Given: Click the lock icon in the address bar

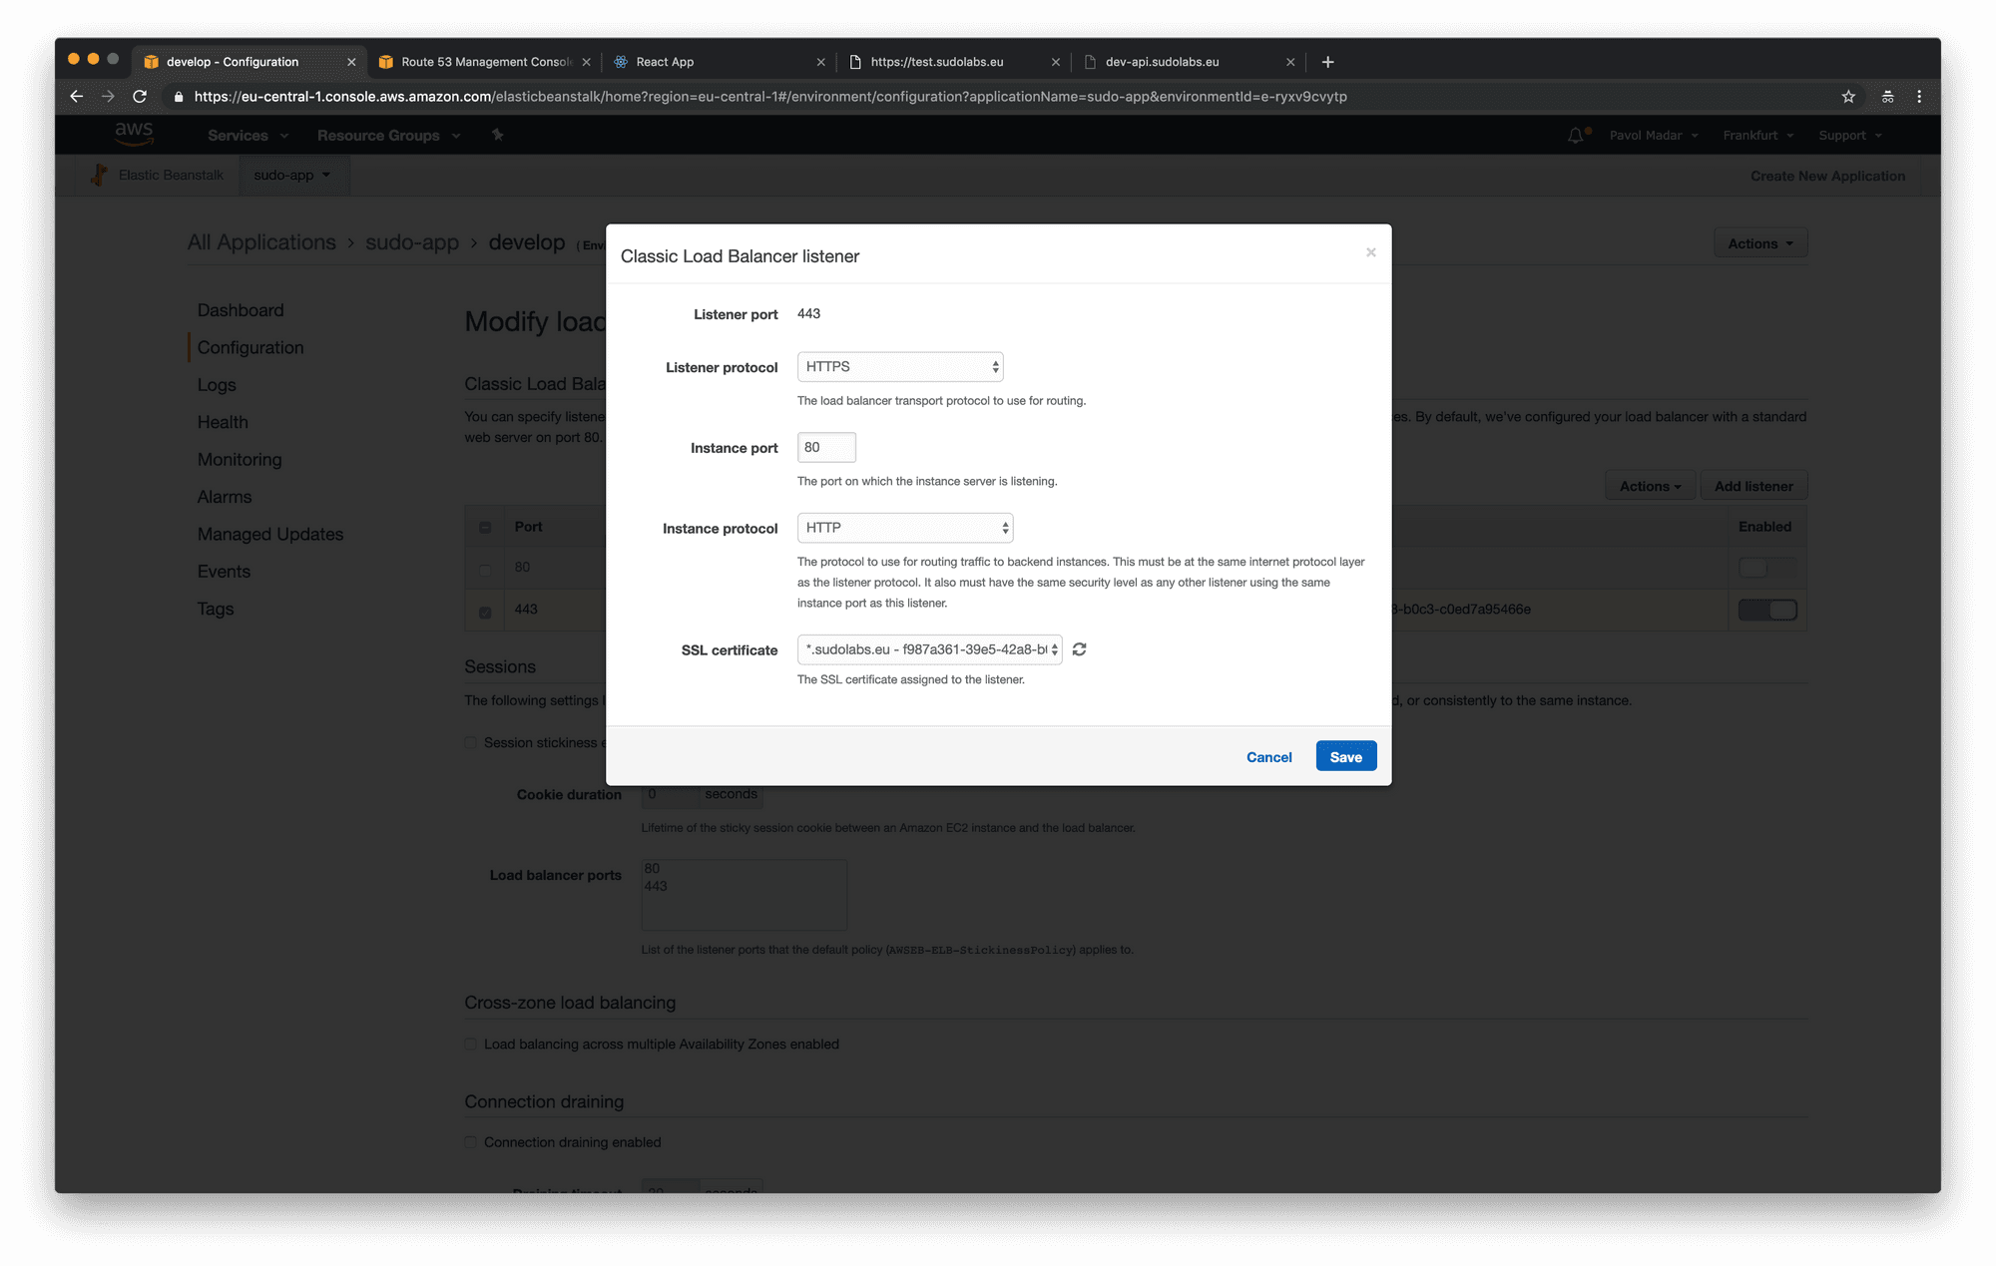Looking at the screenshot, I should tap(179, 97).
